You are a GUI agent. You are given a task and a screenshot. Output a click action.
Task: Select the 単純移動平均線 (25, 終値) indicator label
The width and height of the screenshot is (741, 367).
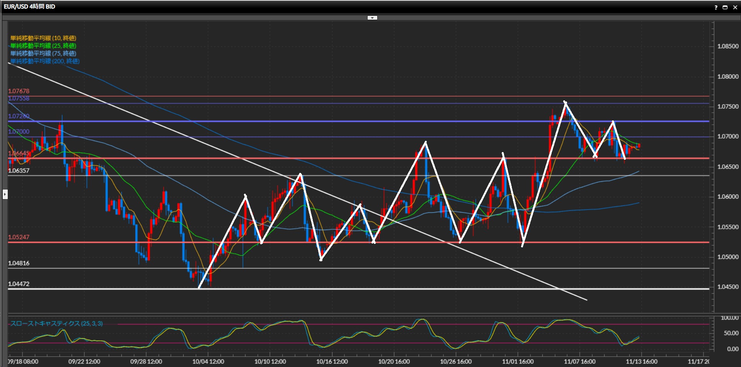click(x=43, y=46)
